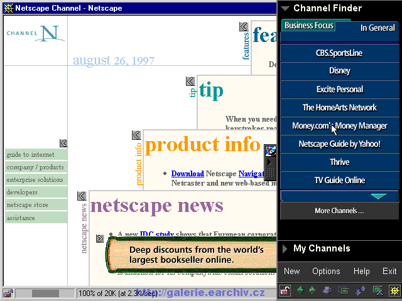The image size is (402, 301).
Task: Select the TV Guide Online channel
Action: pos(339,180)
